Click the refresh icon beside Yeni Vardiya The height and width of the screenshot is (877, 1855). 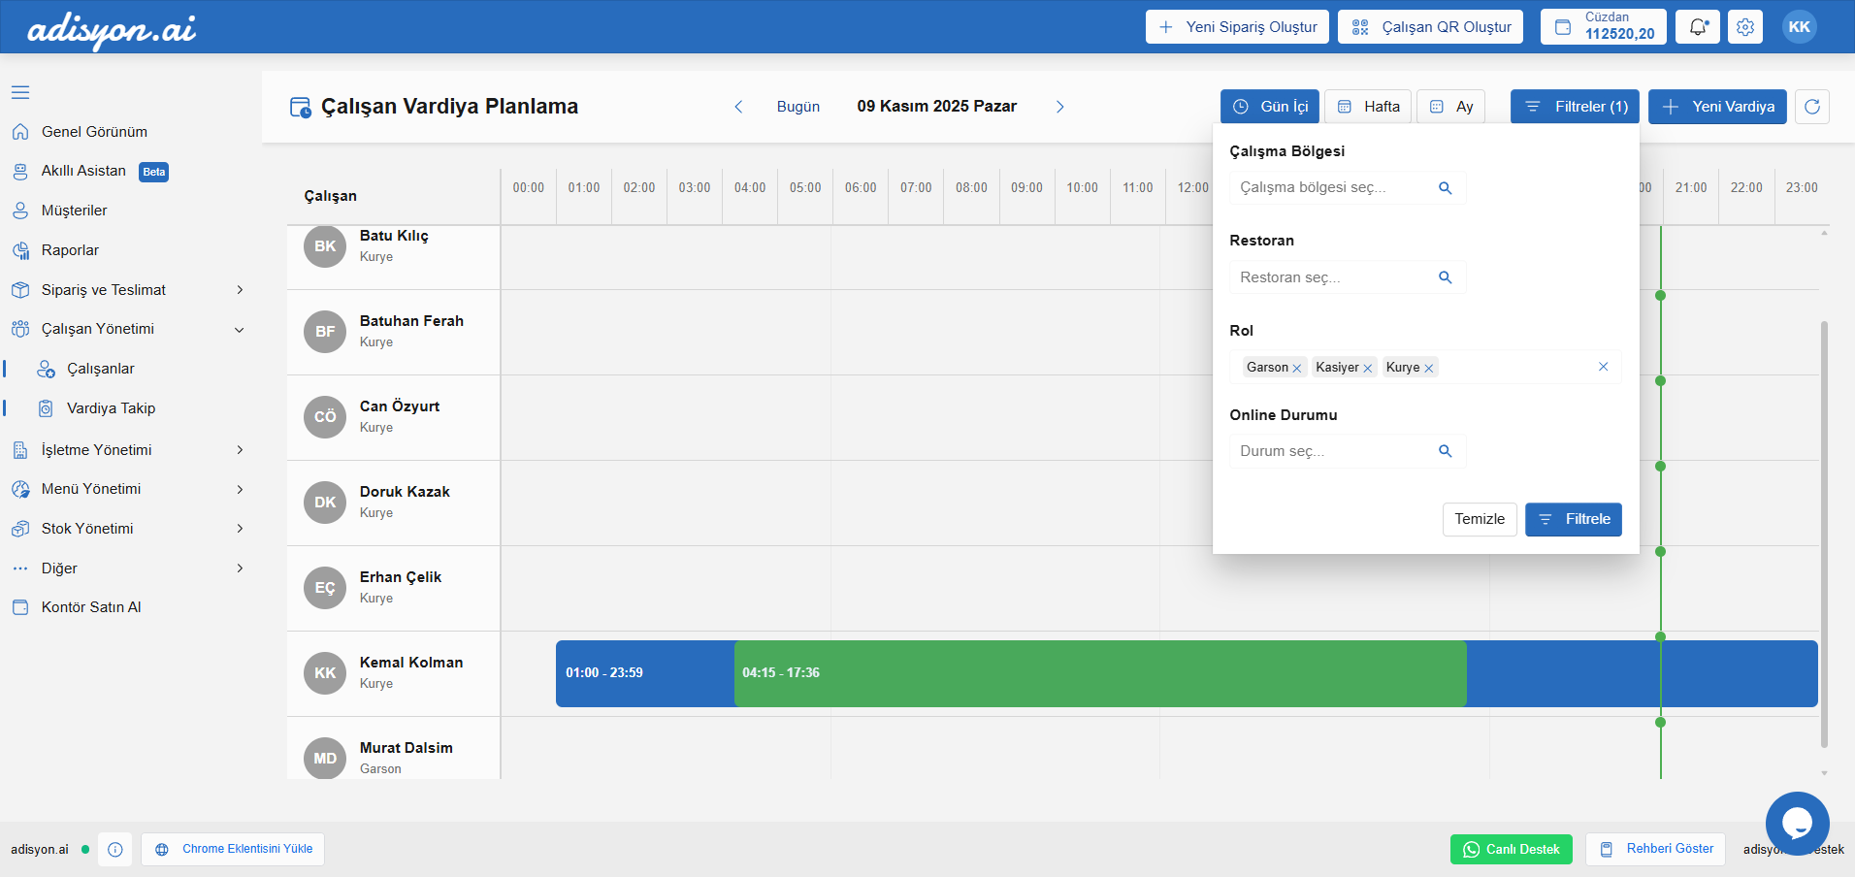tap(1811, 107)
